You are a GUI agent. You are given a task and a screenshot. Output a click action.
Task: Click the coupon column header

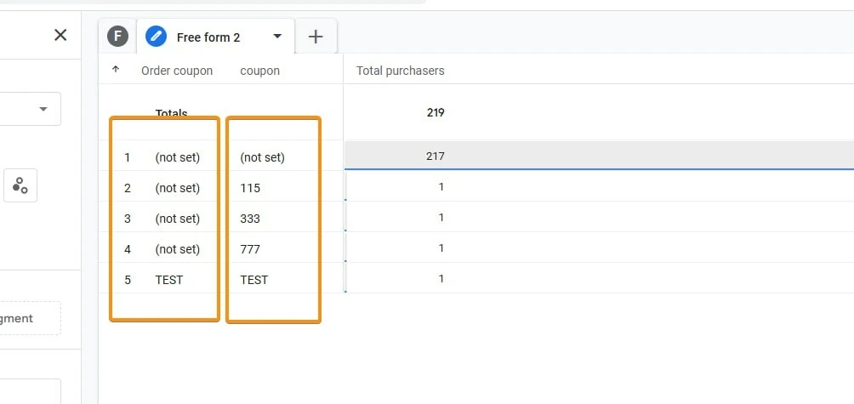click(259, 71)
